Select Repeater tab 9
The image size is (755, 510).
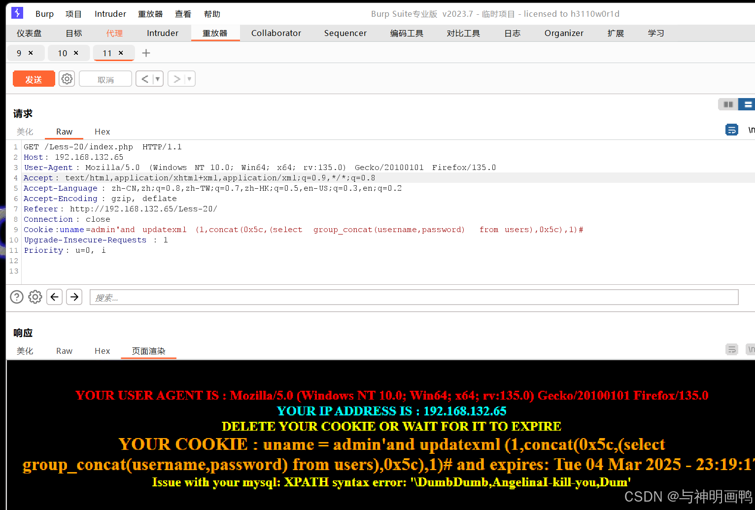(19, 53)
